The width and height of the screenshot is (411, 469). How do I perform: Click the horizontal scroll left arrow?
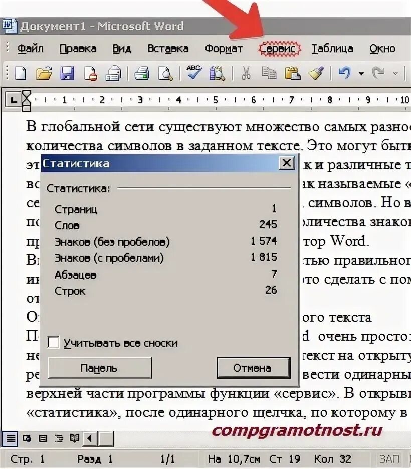pyautogui.click(x=90, y=439)
